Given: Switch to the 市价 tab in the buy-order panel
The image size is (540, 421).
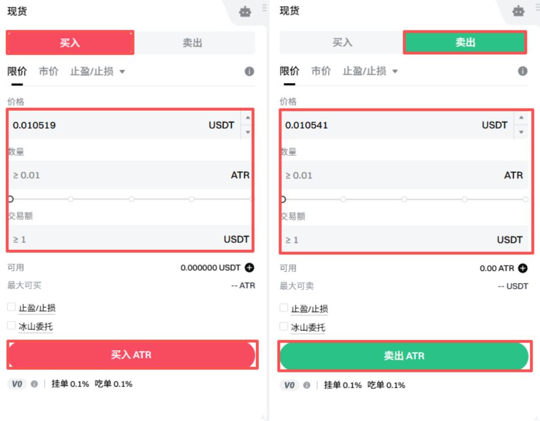Looking at the screenshot, I should 48,72.
